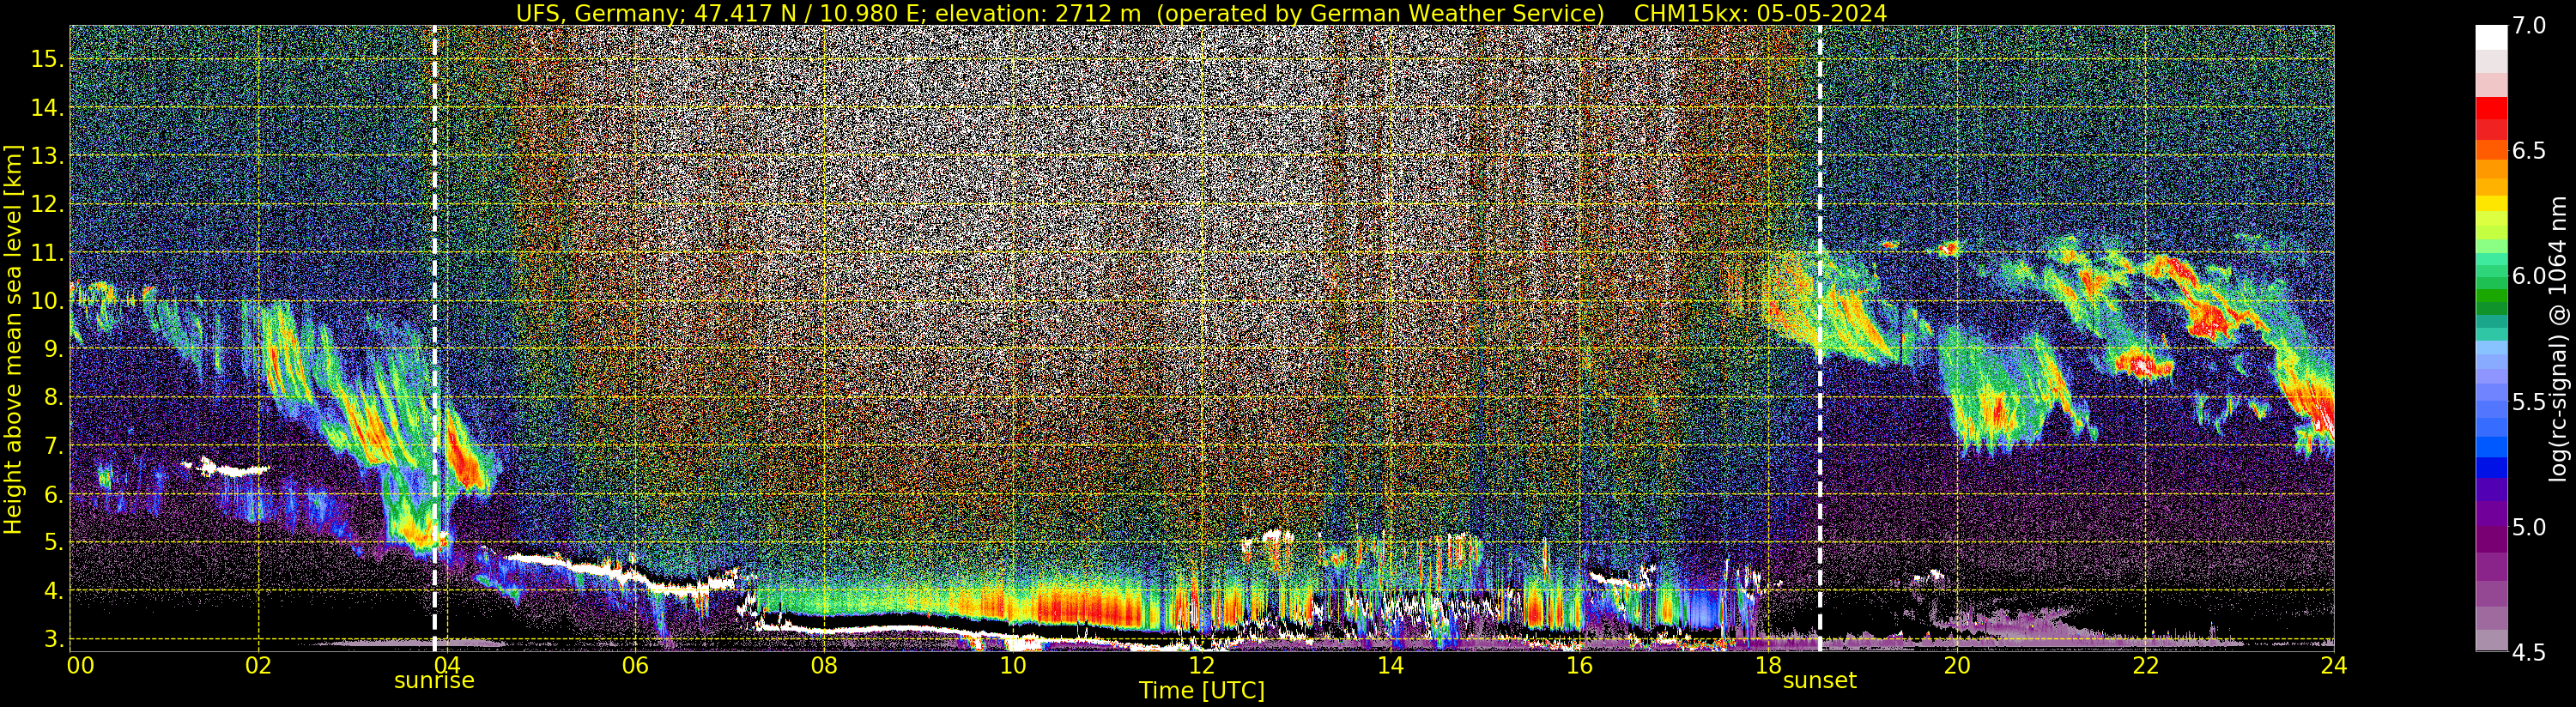Click the '14.' height tick label
The height and width of the screenshot is (707, 2576).
point(48,107)
